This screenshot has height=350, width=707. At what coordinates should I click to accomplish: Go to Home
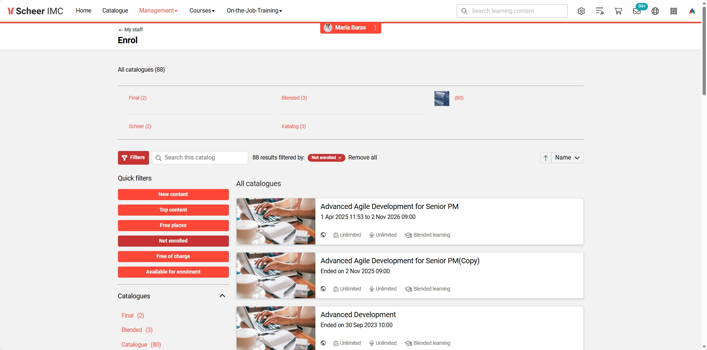[x=84, y=11]
